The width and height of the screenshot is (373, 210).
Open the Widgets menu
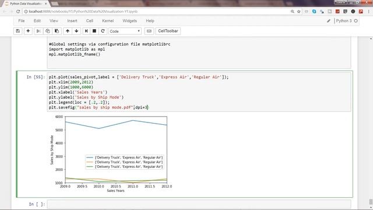(129, 21)
